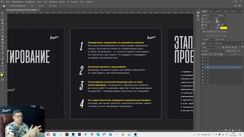The width and height of the screenshot is (244, 137).
Task: Select the Hand tool in the toolbox
Action: pos(2,63)
